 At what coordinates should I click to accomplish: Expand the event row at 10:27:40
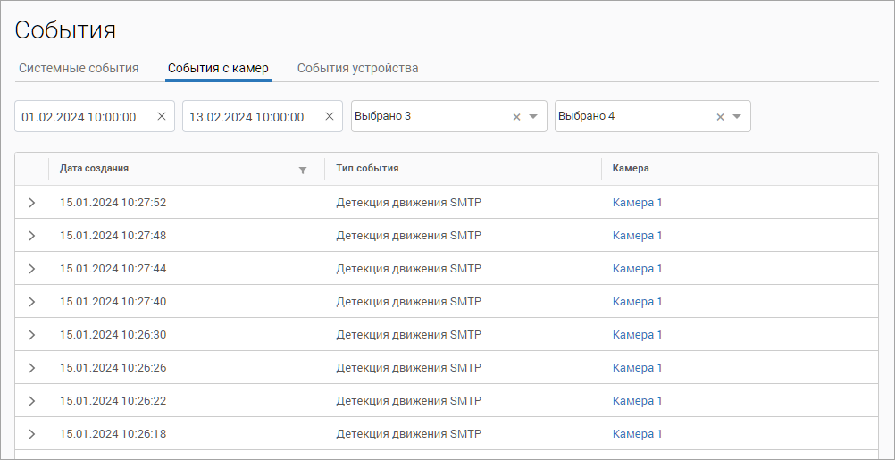(32, 302)
